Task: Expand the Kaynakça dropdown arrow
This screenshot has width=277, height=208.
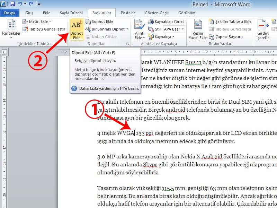Action: [173, 37]
